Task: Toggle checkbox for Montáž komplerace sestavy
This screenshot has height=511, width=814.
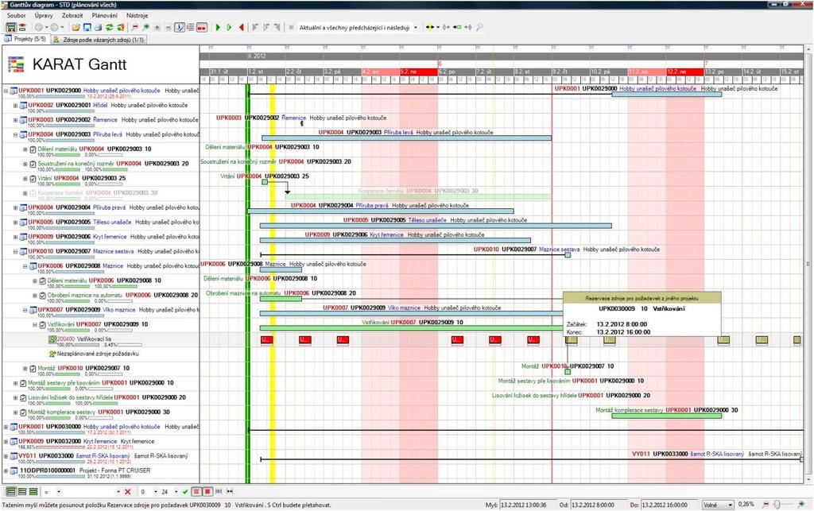Action: click(23, 412)
